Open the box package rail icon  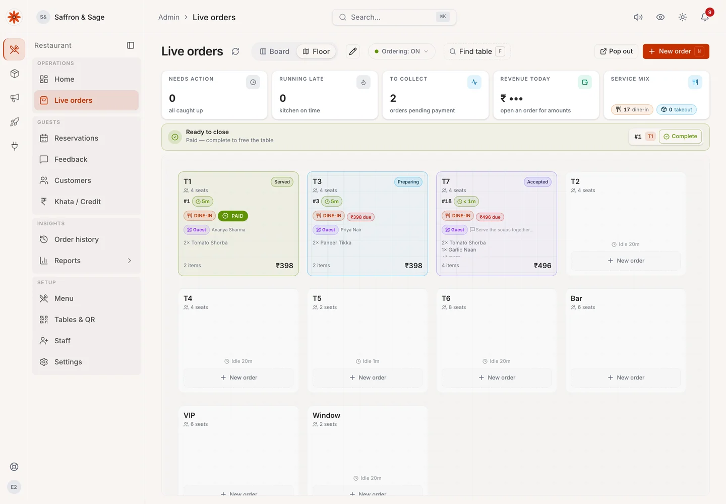(14, 74)
